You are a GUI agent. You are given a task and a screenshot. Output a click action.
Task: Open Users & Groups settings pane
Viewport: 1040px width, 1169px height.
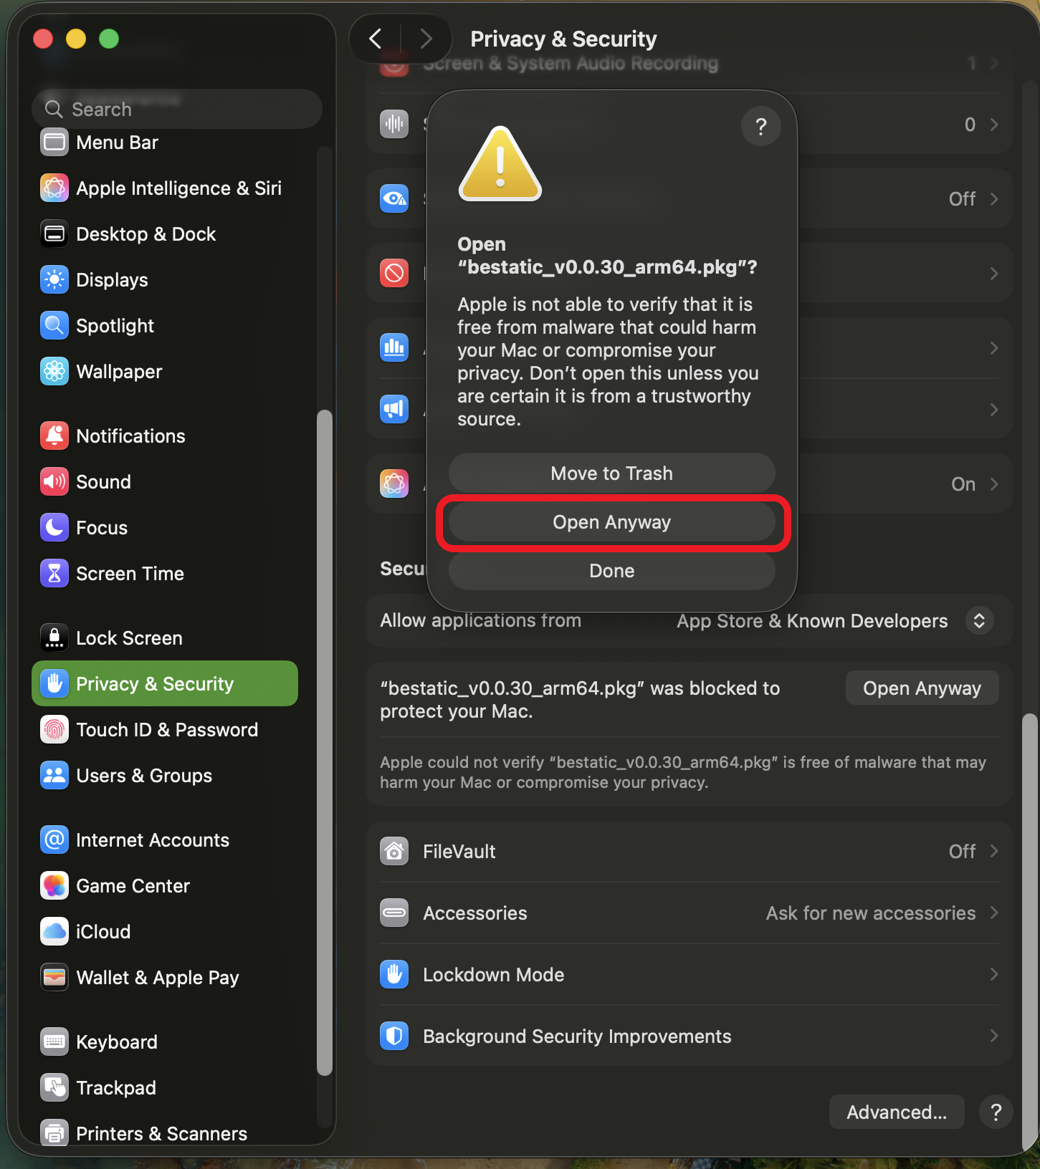point(143,776)
